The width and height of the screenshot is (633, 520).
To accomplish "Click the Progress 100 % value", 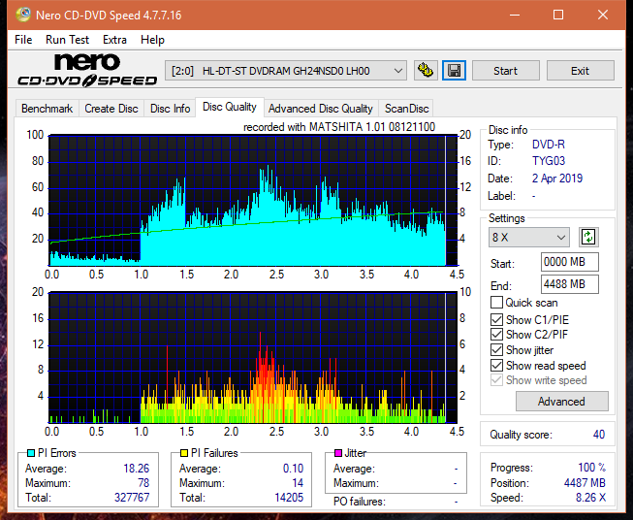I will 592,468.
